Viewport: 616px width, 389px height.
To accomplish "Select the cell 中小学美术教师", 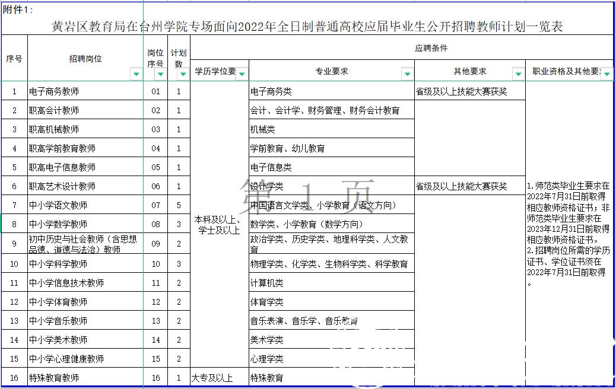I will [85, 340].
